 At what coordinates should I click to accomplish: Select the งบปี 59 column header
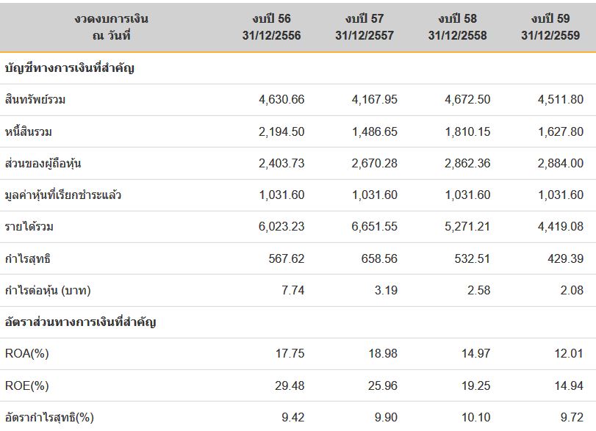(550, 26)
